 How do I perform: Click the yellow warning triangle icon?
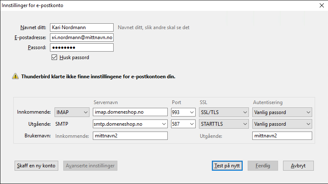(x=15, y=76)
